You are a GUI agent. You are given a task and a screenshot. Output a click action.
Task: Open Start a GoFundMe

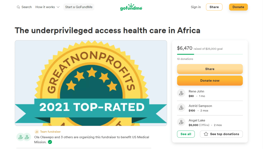coord(79,7)
